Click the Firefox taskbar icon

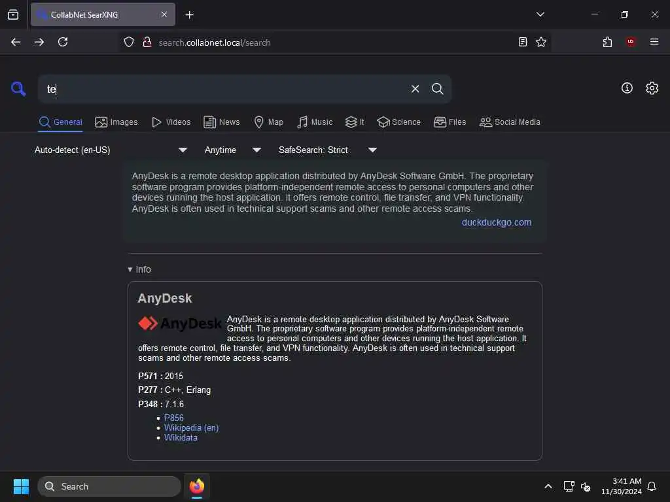[x=197, y=486]
